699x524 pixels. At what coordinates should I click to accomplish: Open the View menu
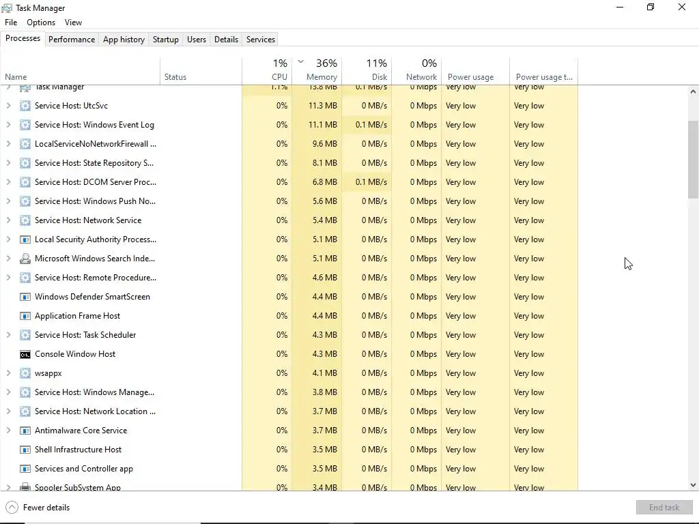(x=73, y=23)
